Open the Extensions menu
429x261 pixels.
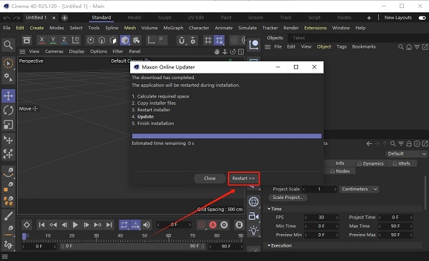(x=315, y=28)
